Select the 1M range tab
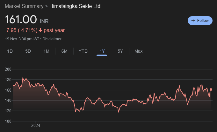Viewport: 217px width, 132px height. tap(46, 51)
